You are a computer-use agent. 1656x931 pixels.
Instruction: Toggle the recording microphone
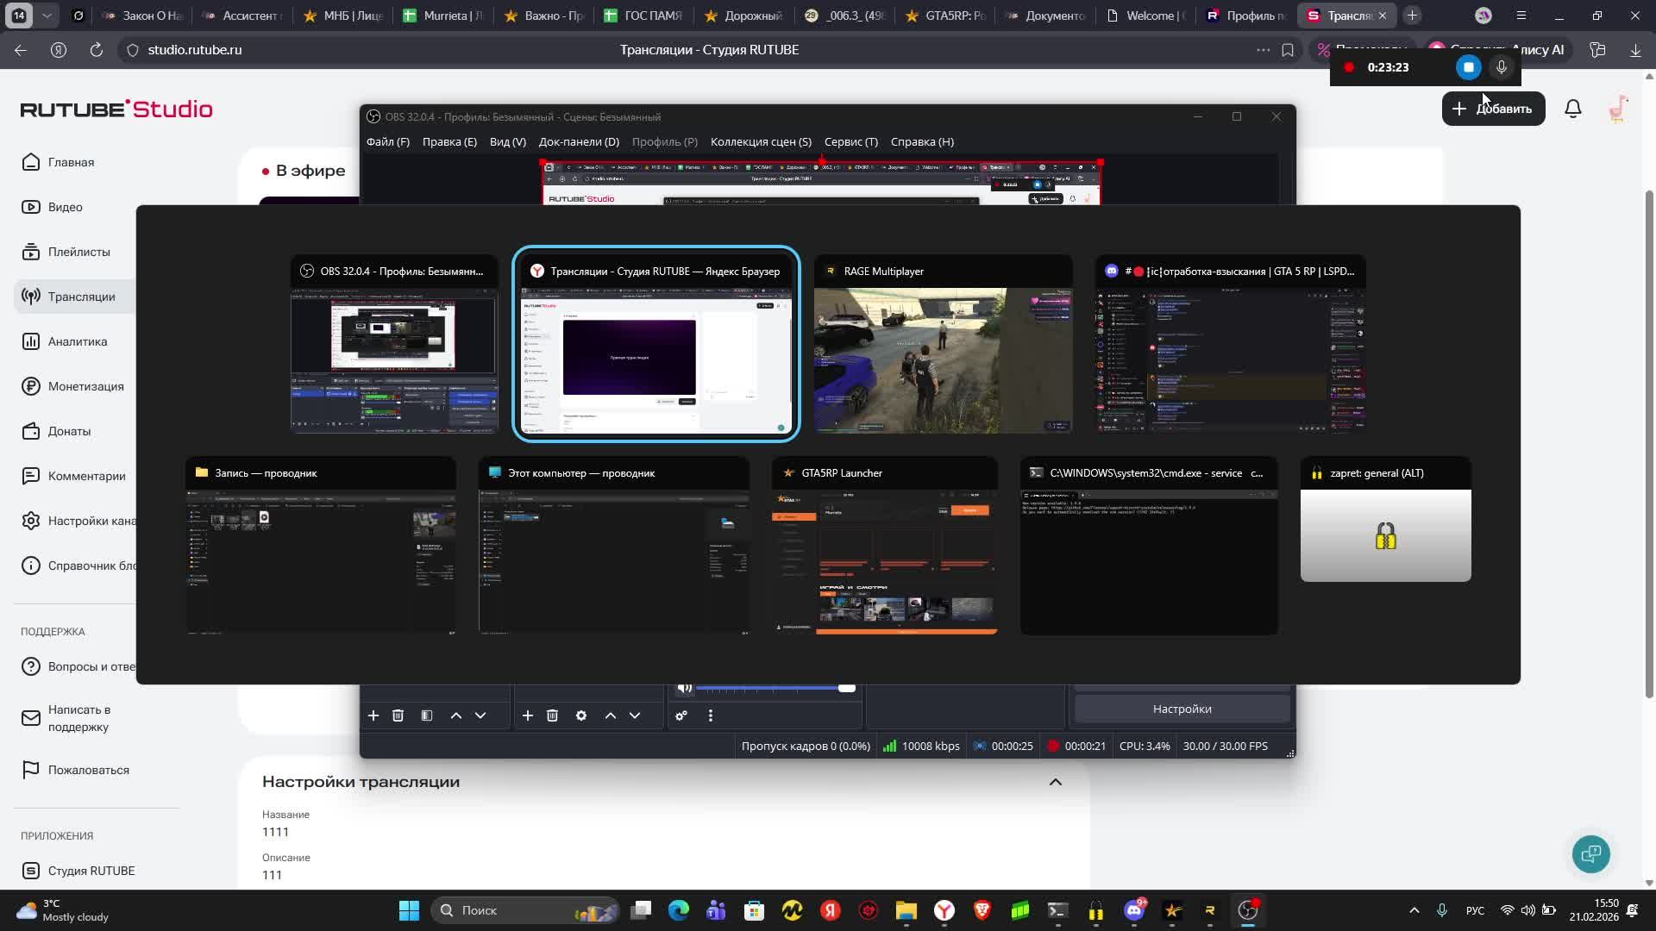click(1502, 67)
